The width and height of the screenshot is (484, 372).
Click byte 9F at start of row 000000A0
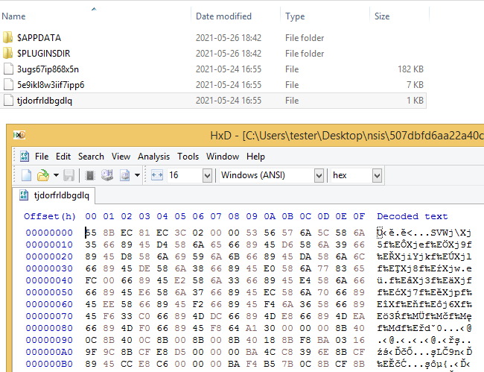coord(91,352)
